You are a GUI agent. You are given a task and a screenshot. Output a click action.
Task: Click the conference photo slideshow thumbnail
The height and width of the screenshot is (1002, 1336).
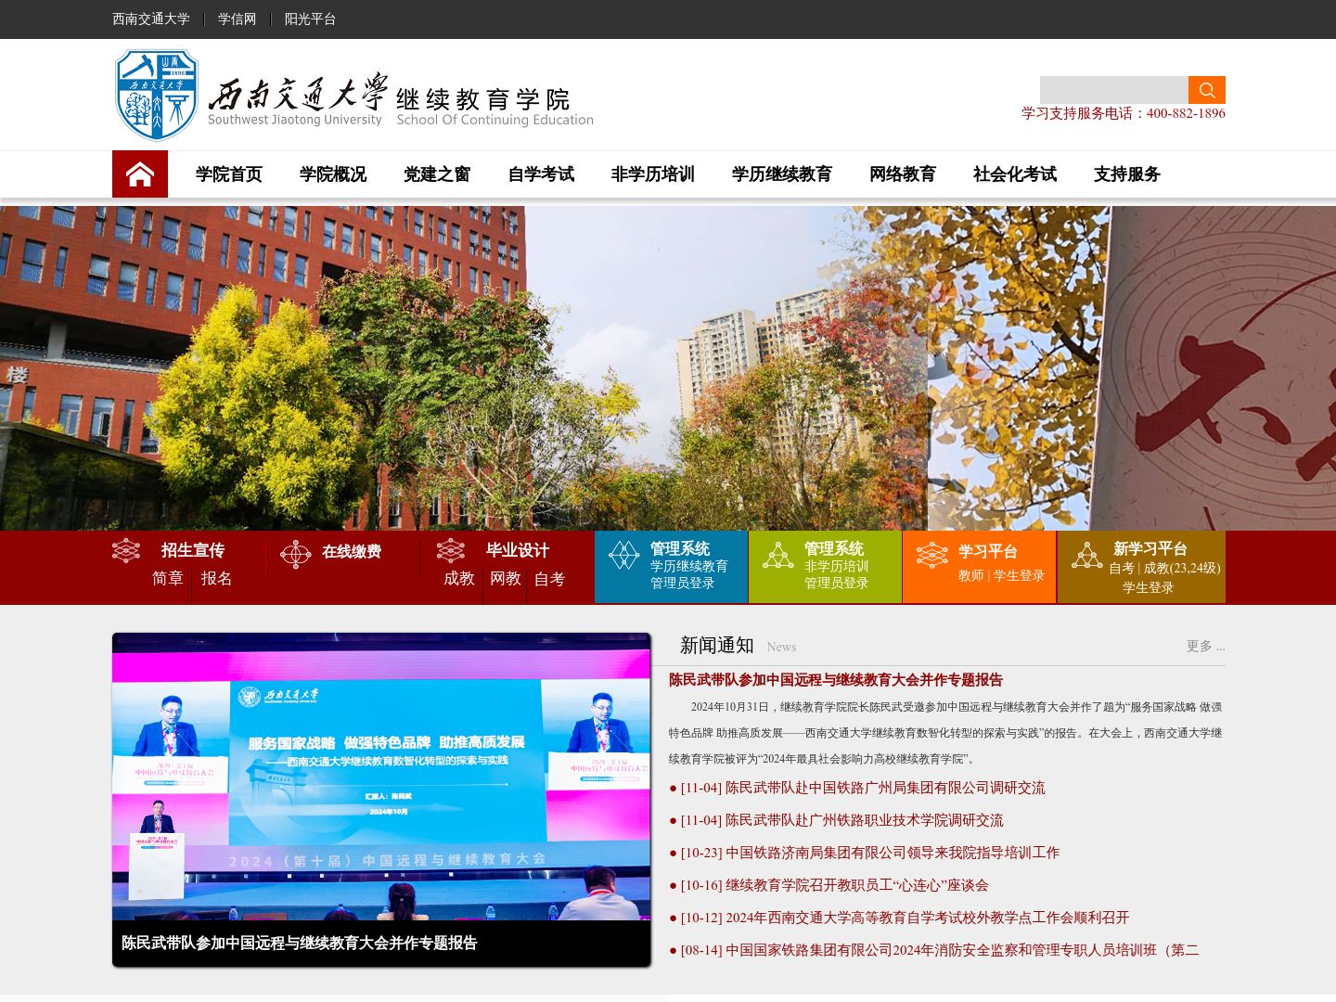tap(381, 777)
